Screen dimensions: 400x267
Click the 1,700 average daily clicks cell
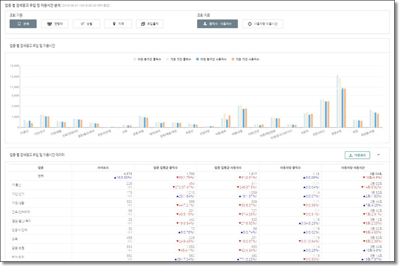190,174
